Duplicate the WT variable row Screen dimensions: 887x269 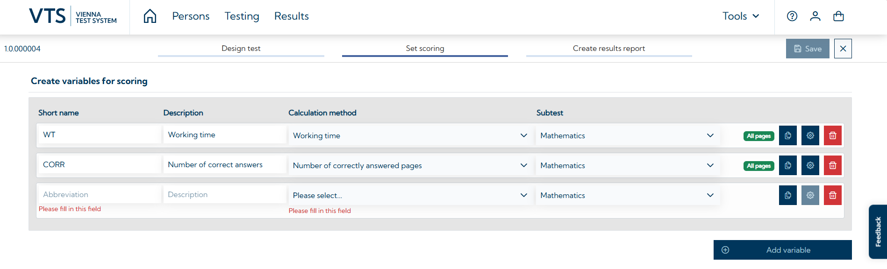787,135
